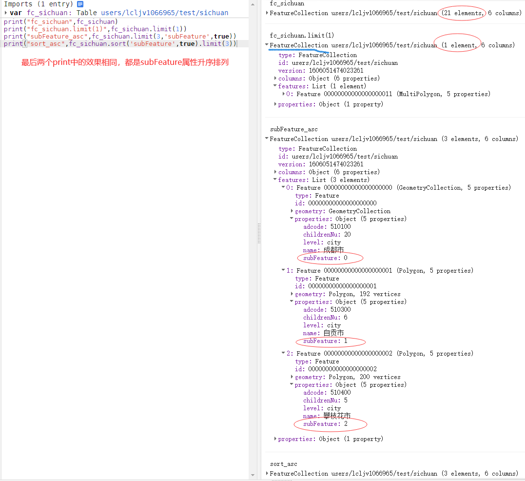Collapse feature 0 GeometryCollection entry
The width and height of the screenshot is (525, 481).
[x=283, y=187]
